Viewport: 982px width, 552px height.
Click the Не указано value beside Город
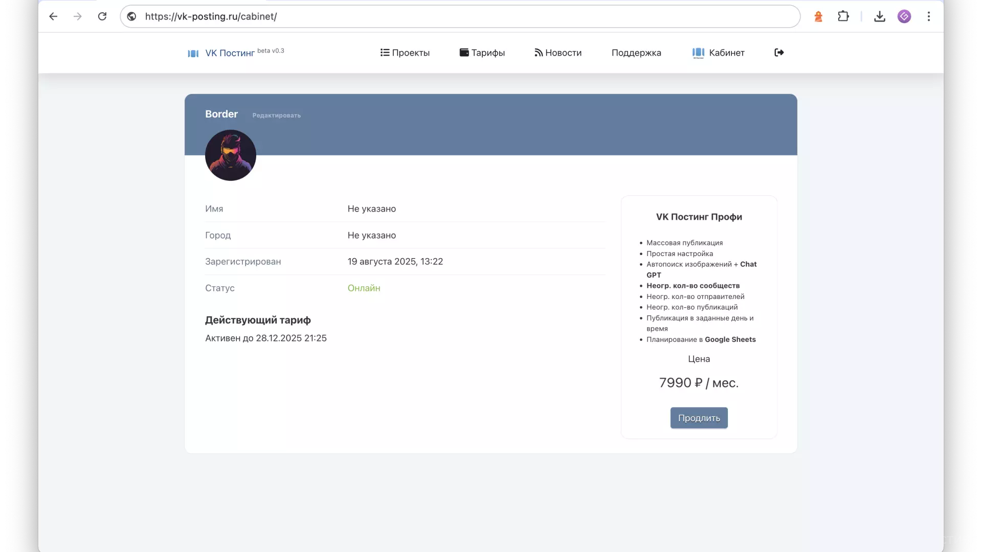click(372, 235)
